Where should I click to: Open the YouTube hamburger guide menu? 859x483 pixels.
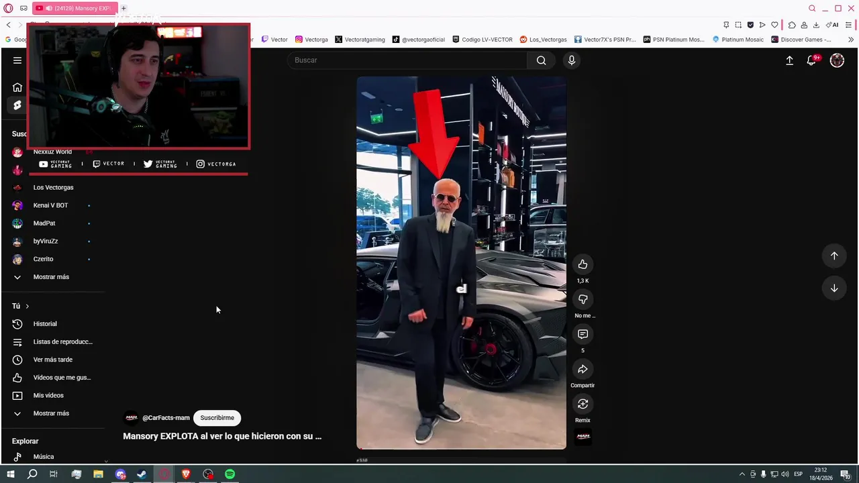(17, 60)
